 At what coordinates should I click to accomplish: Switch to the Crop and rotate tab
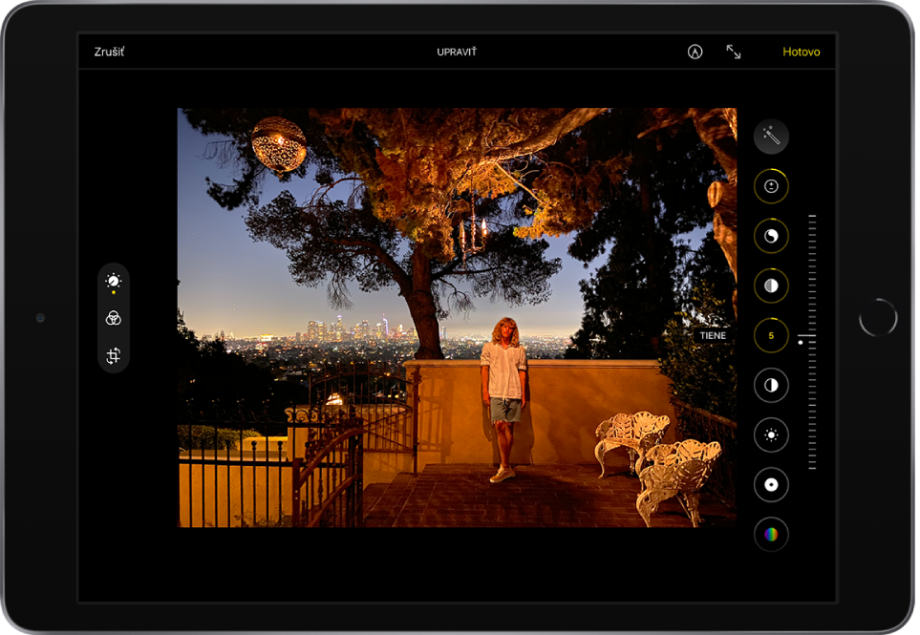coord(114,355)
